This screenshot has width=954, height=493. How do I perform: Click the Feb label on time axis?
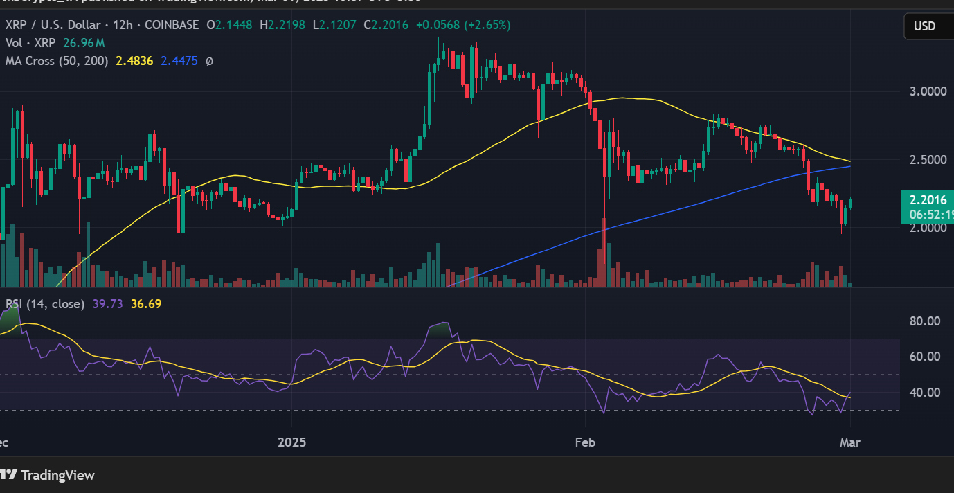pos(586,441)
